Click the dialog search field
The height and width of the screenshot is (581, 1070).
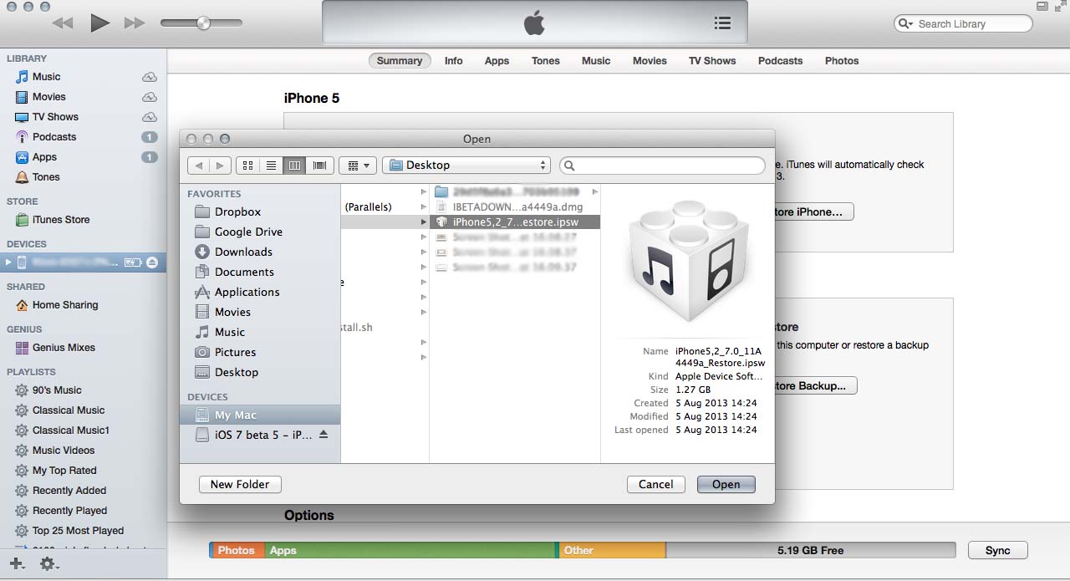662,166
